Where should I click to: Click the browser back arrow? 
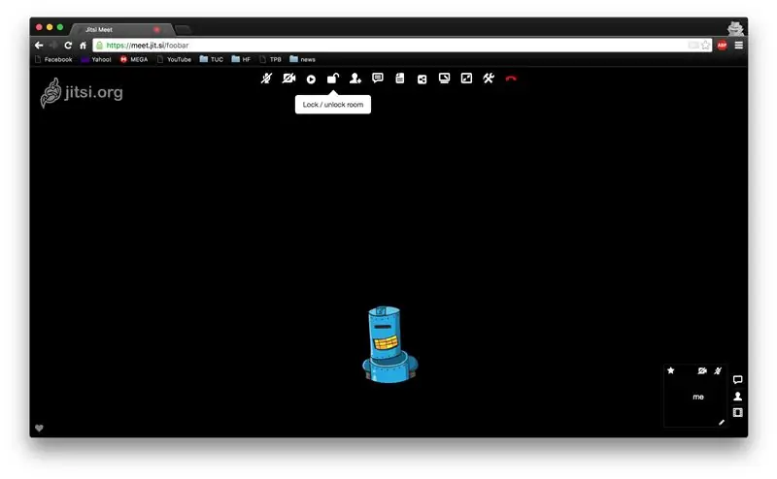pos(39,46)
